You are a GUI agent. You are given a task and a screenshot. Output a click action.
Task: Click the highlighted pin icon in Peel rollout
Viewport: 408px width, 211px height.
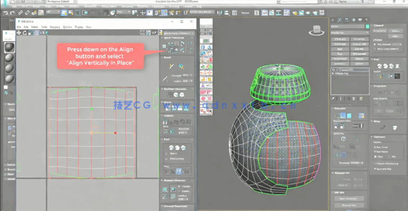coord(179,171)
